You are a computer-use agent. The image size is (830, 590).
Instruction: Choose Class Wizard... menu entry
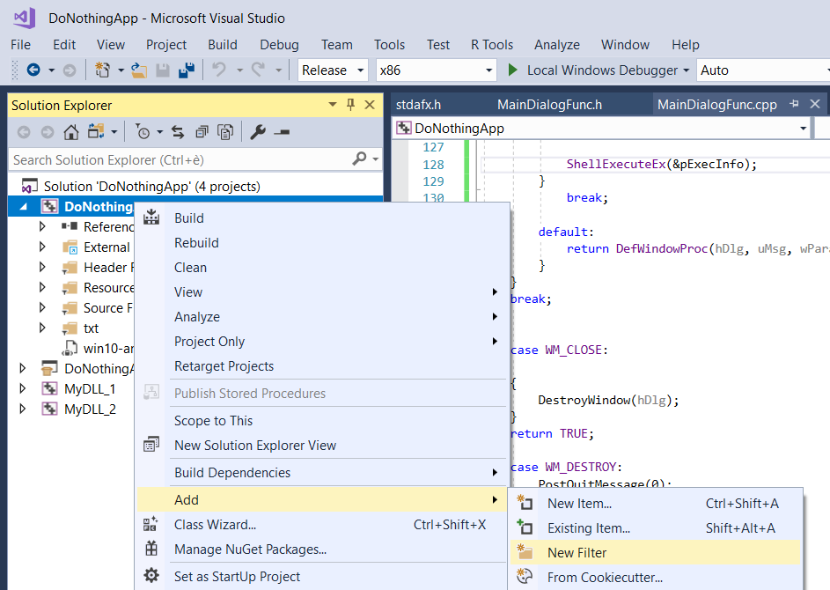click(x=321, y=525)
